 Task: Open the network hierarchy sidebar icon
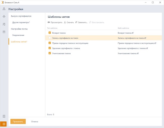coord(4,9)
